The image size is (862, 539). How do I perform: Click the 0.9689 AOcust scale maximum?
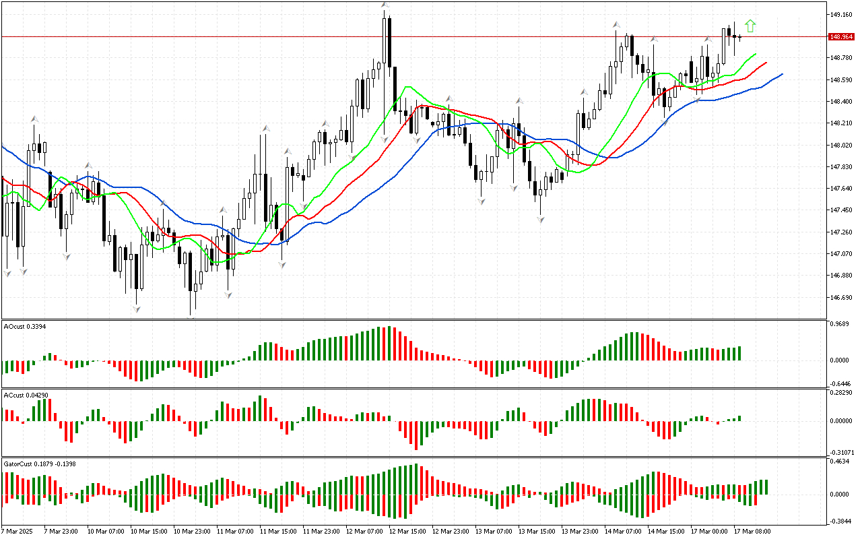click(x=839, y=324)
